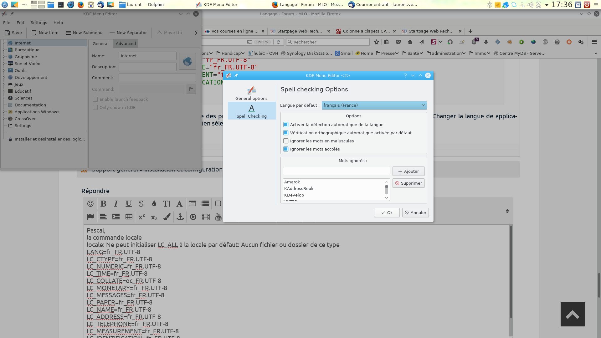Expand the Graphisme tree category
The height and width of the screenshot is (338, 601).
(x=4, y=57)
